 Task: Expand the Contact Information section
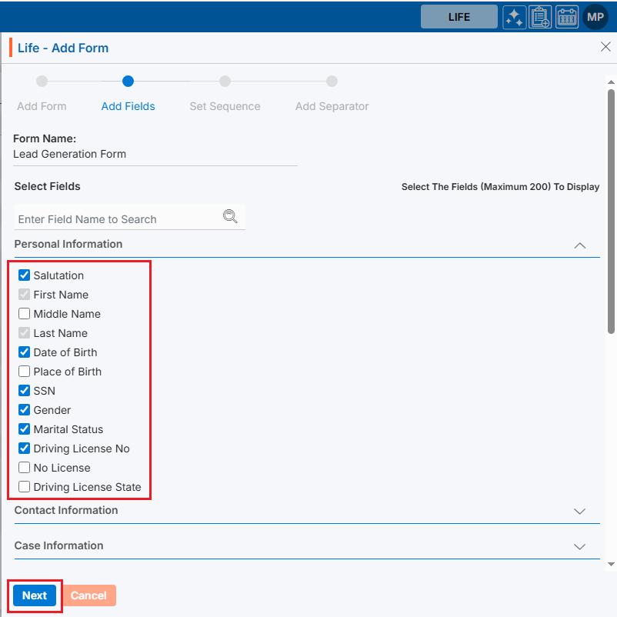[x=580, y=512]
